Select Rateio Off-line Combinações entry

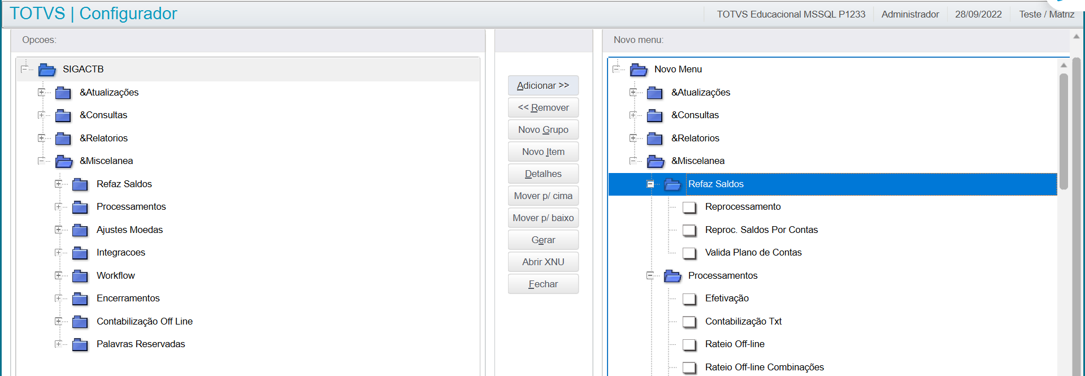click(764, 367)
